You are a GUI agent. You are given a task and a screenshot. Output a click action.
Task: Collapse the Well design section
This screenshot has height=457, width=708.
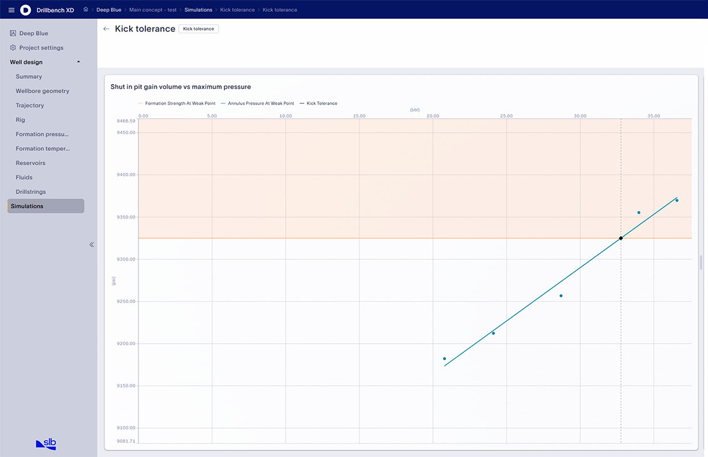click(x=78, y=62)
